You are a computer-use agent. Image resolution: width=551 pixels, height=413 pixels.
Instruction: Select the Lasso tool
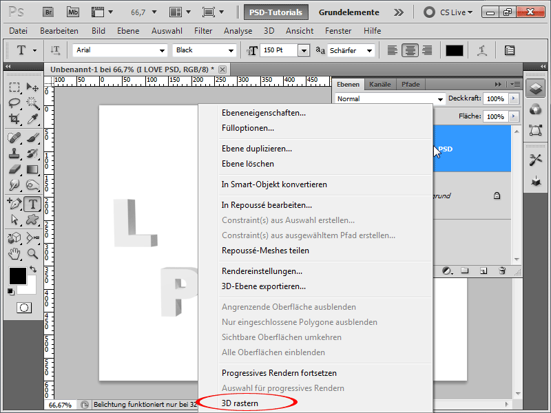click(x=14, y=103)
